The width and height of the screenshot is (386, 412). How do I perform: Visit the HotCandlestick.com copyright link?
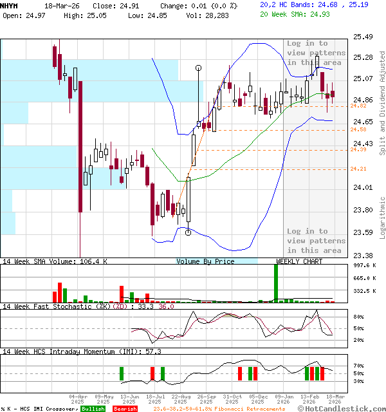coord(342,408)
